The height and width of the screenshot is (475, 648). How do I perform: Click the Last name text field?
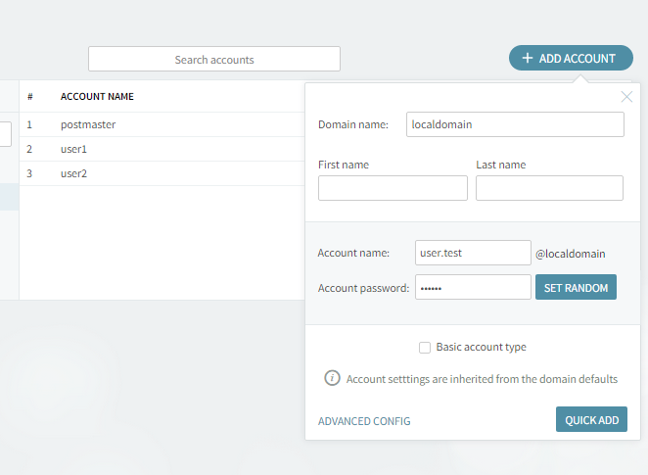(549, 188)
